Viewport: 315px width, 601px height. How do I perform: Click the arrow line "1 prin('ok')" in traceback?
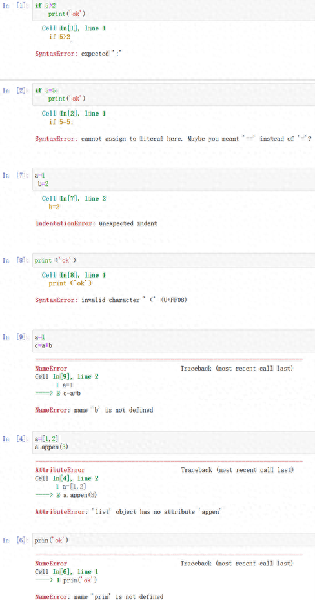pyautogui.click(x=66, y=580)
